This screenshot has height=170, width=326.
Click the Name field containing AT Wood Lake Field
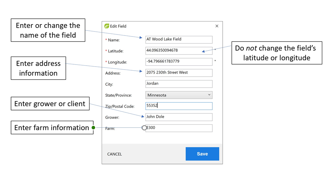point(179,39)
